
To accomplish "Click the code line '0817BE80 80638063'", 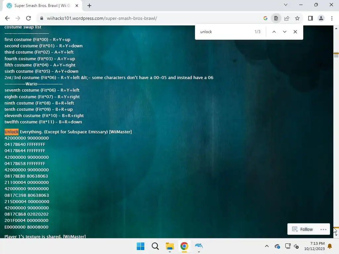I will [26, 176].
